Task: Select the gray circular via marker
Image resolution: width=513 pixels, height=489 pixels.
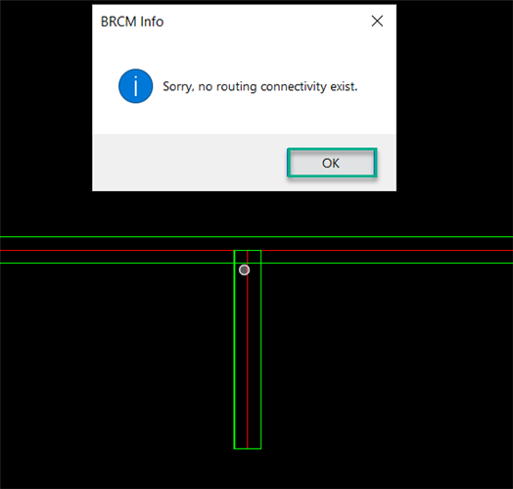Action: point(244,269)
